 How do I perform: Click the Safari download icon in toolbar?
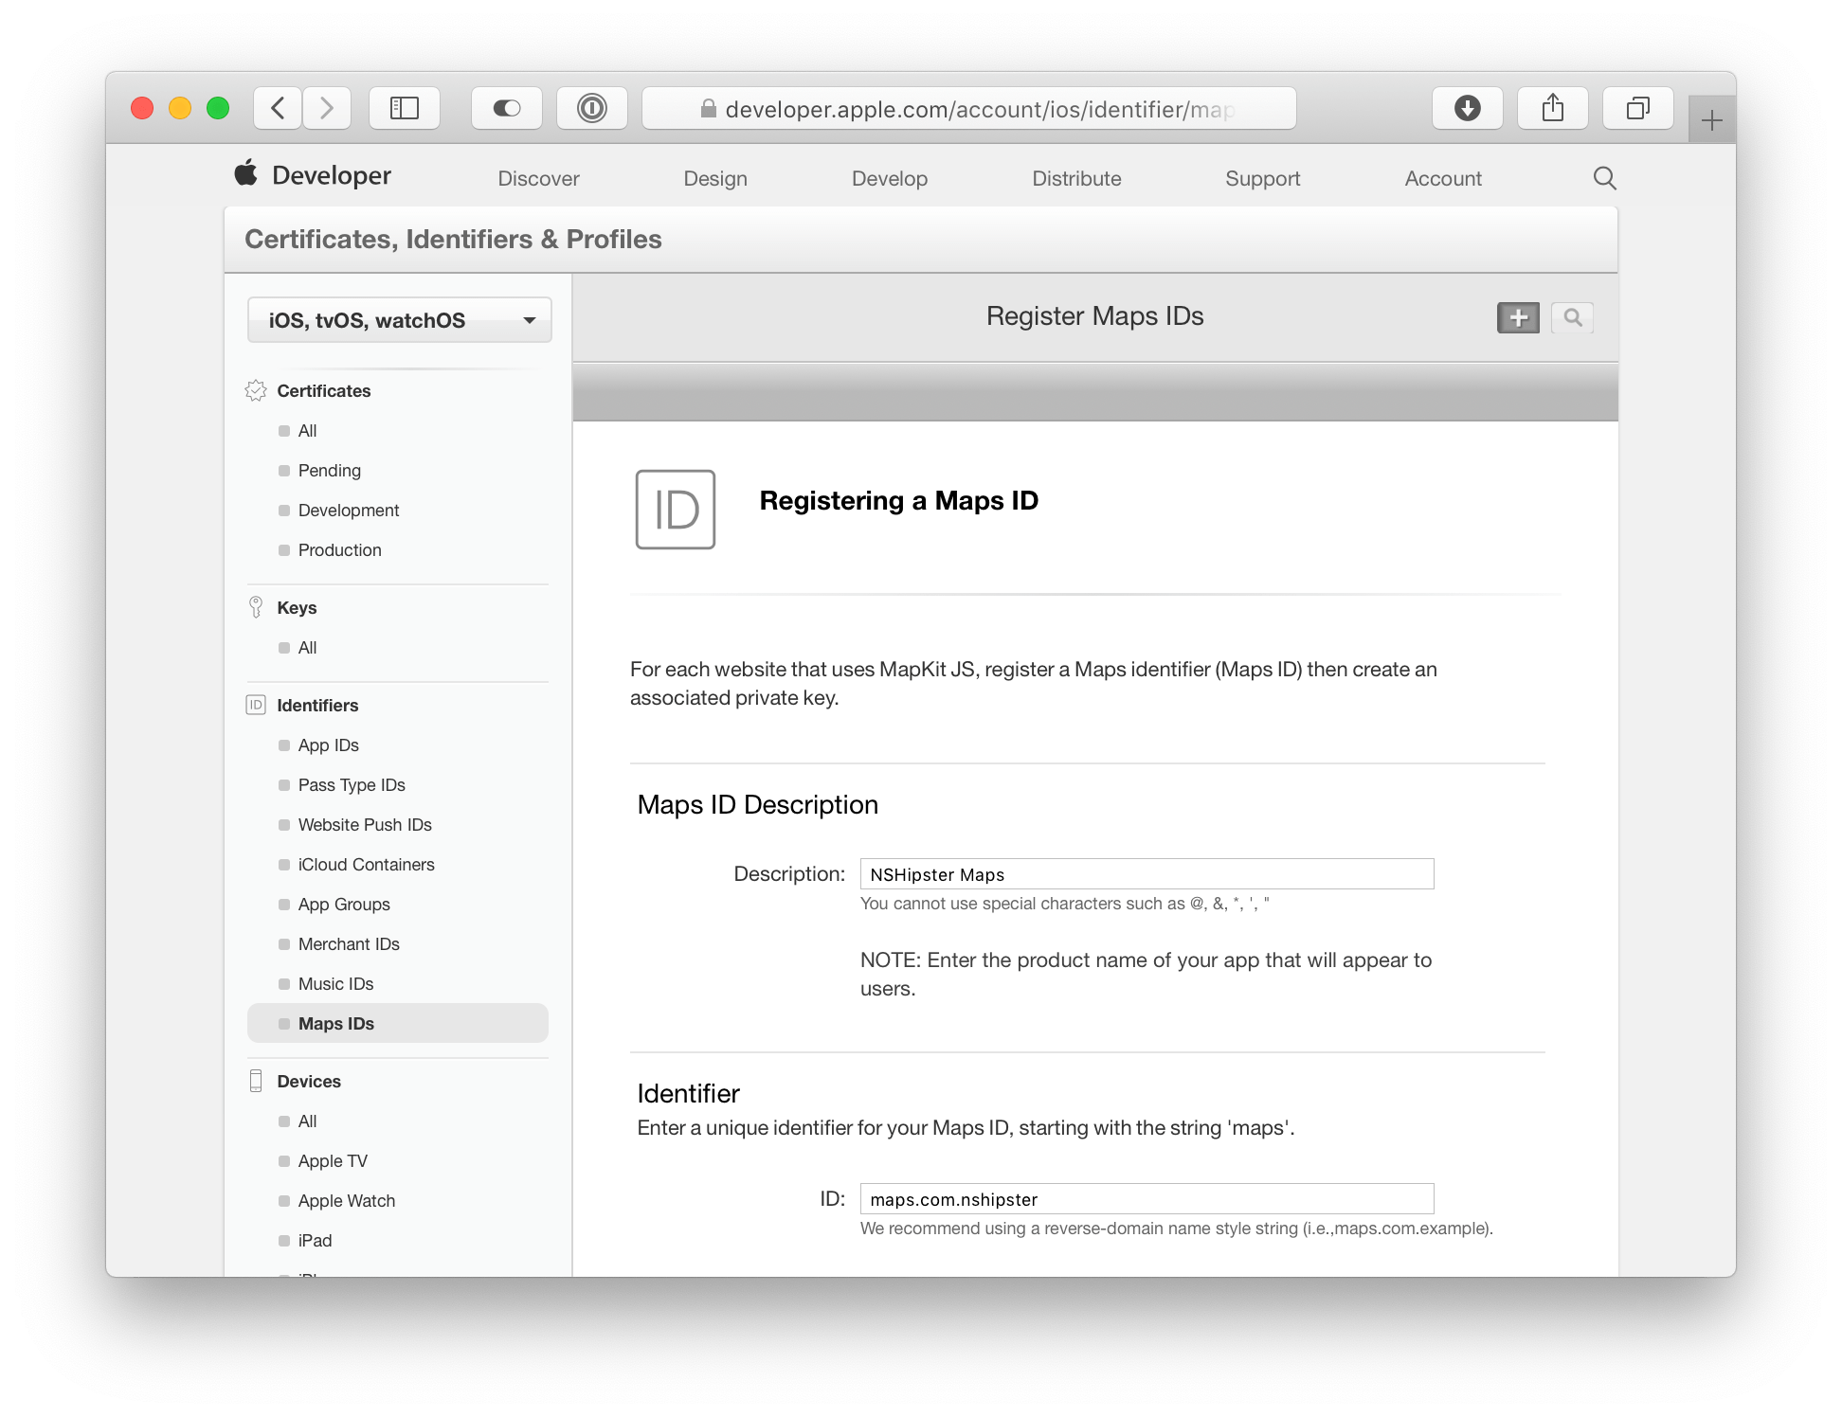(1468, 108)
